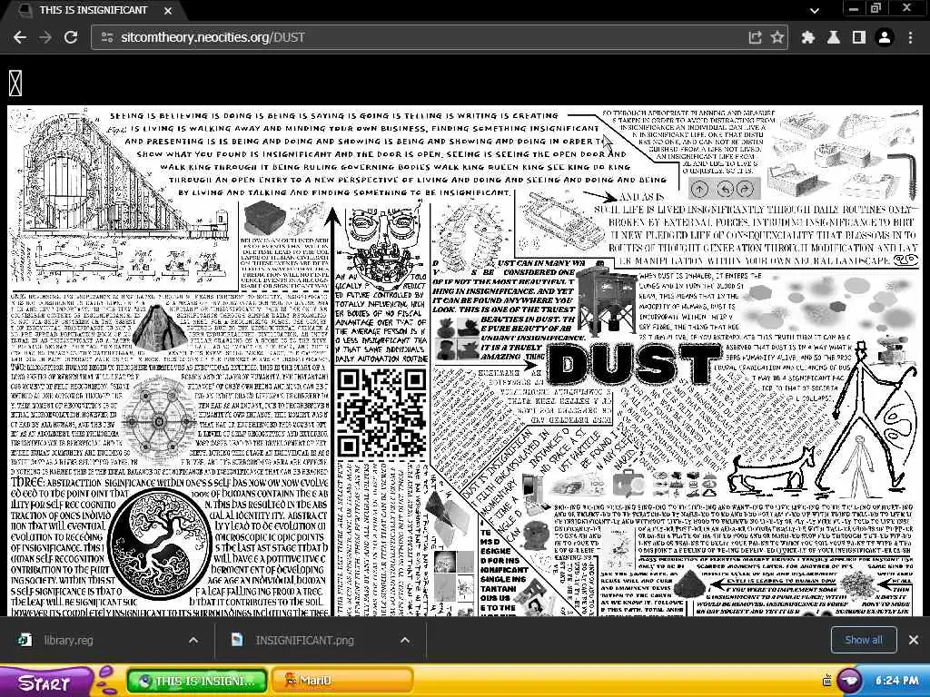The width and height of the screenshot is (930, 697).
Task: Click the QR code on the page
Action: pyautogui.click(x=381, y=412)
